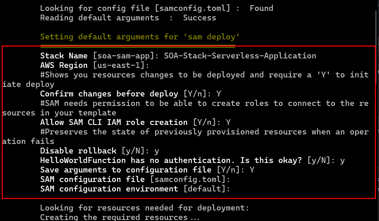Click the 'Allow SAM CLI IAM role creation' prompt
Image resolution: width=379 pixels, height=221 pixels.
(x=114, y=122)
